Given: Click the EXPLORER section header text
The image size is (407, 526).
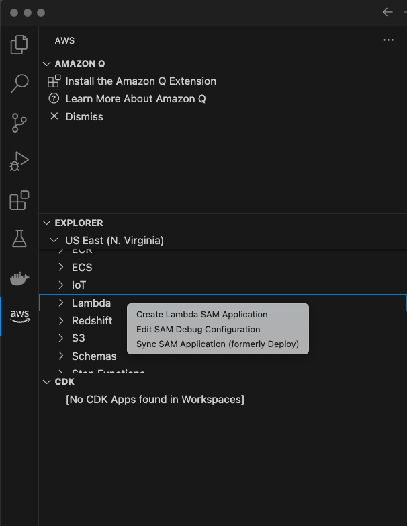Looking at the screenshot, I should pyautogui.click(x=79, y=223).
